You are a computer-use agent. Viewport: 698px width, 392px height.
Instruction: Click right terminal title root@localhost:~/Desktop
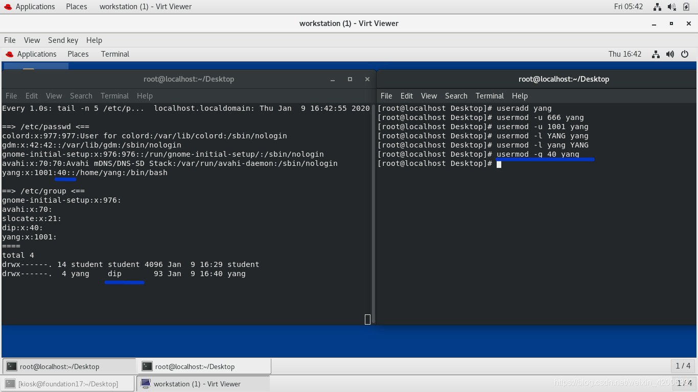click(564, 79)
